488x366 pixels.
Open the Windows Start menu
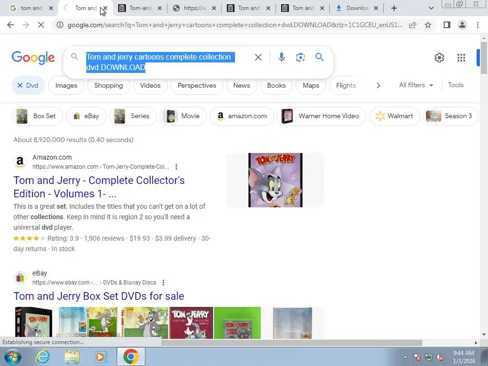click(12, 356)
